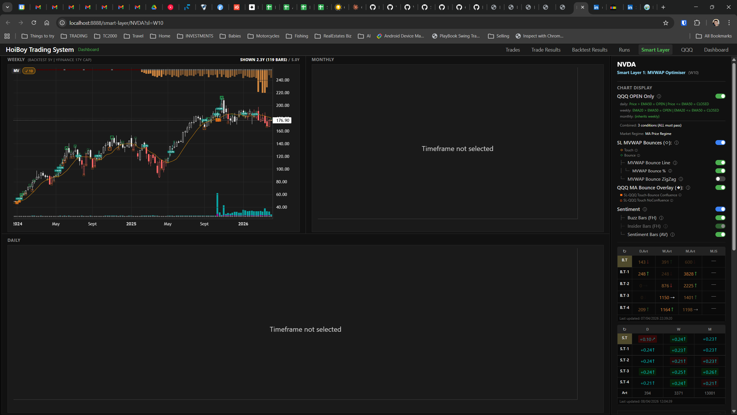Open info icon beside Bounce legend
The image size is (737, 415).
point(639,155)
